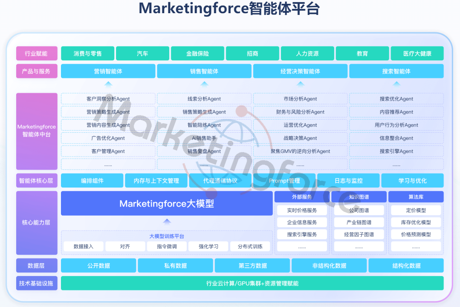Screen dimensions: 460x307
Task: Click the 消费与零售 industry box
Action: [87, 54]
